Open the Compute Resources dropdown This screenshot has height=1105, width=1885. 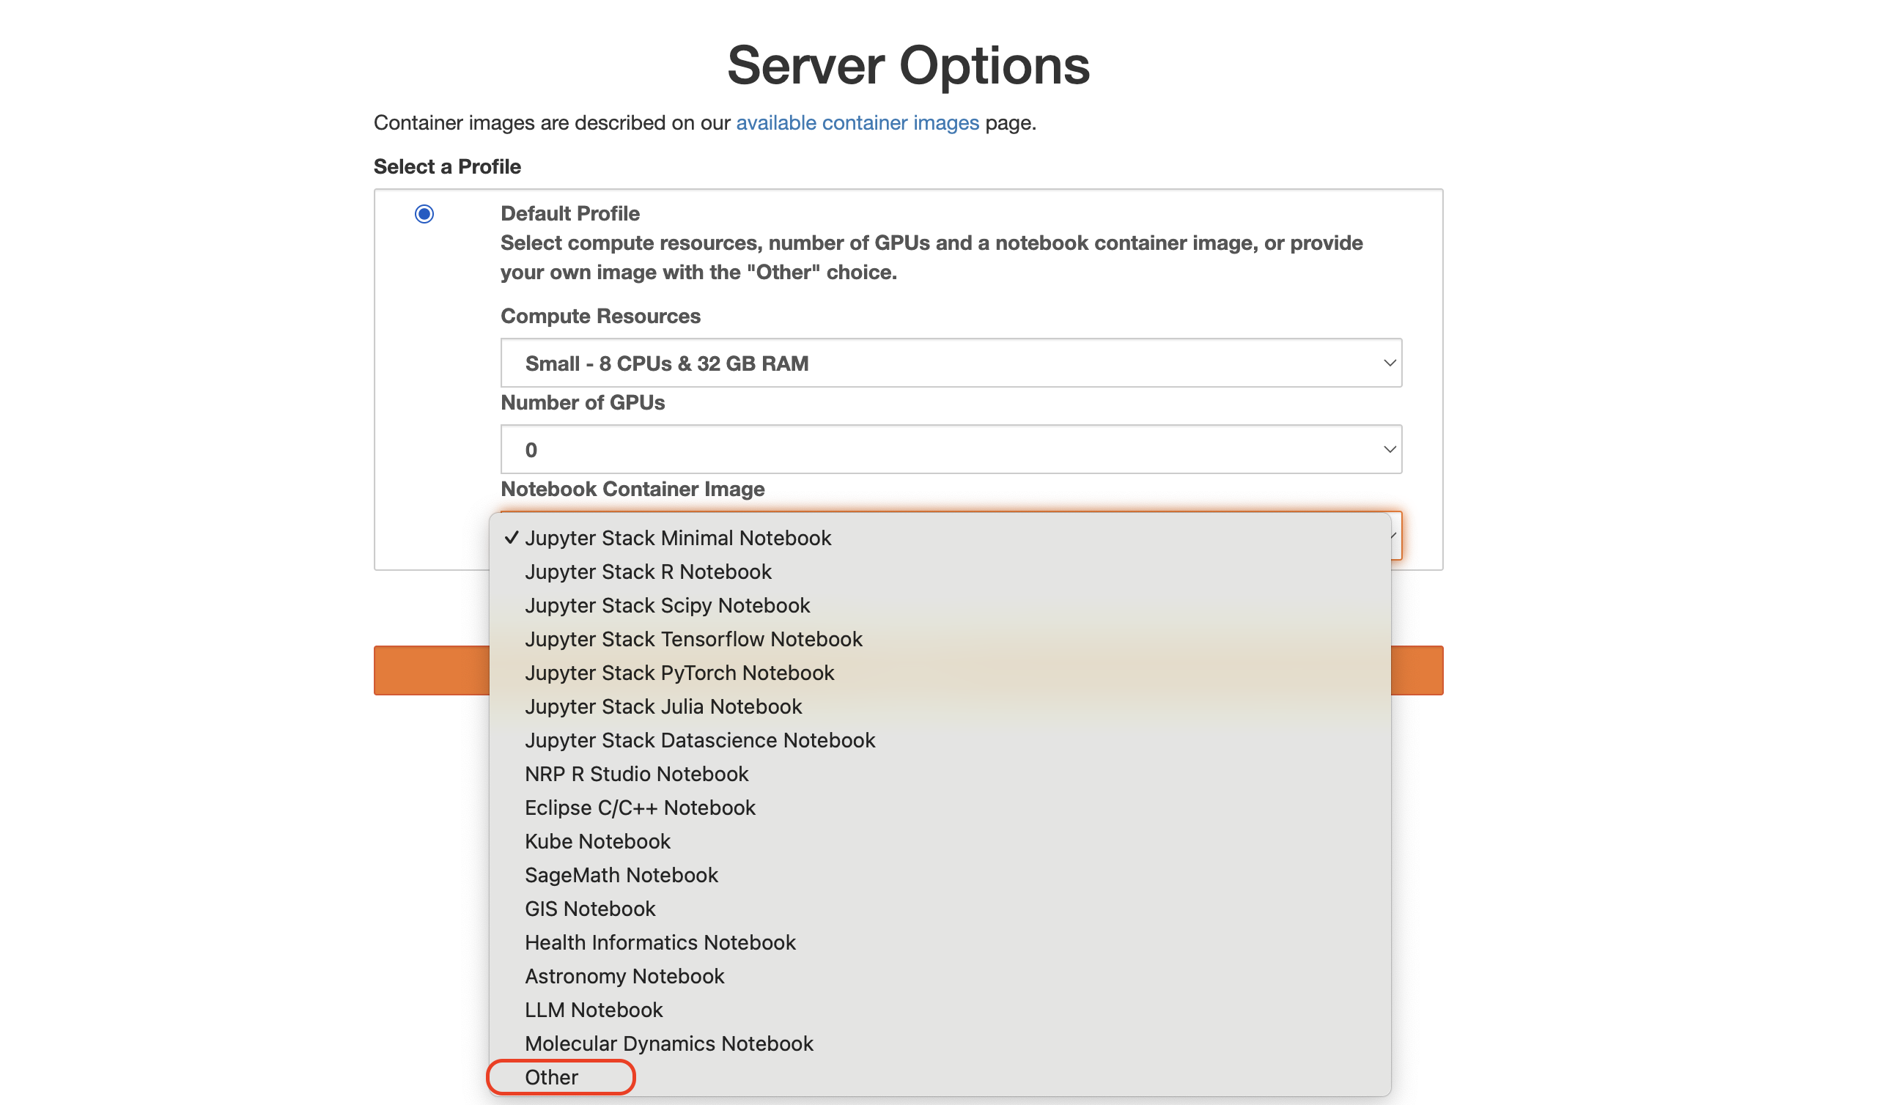click(x=951, y=363)
